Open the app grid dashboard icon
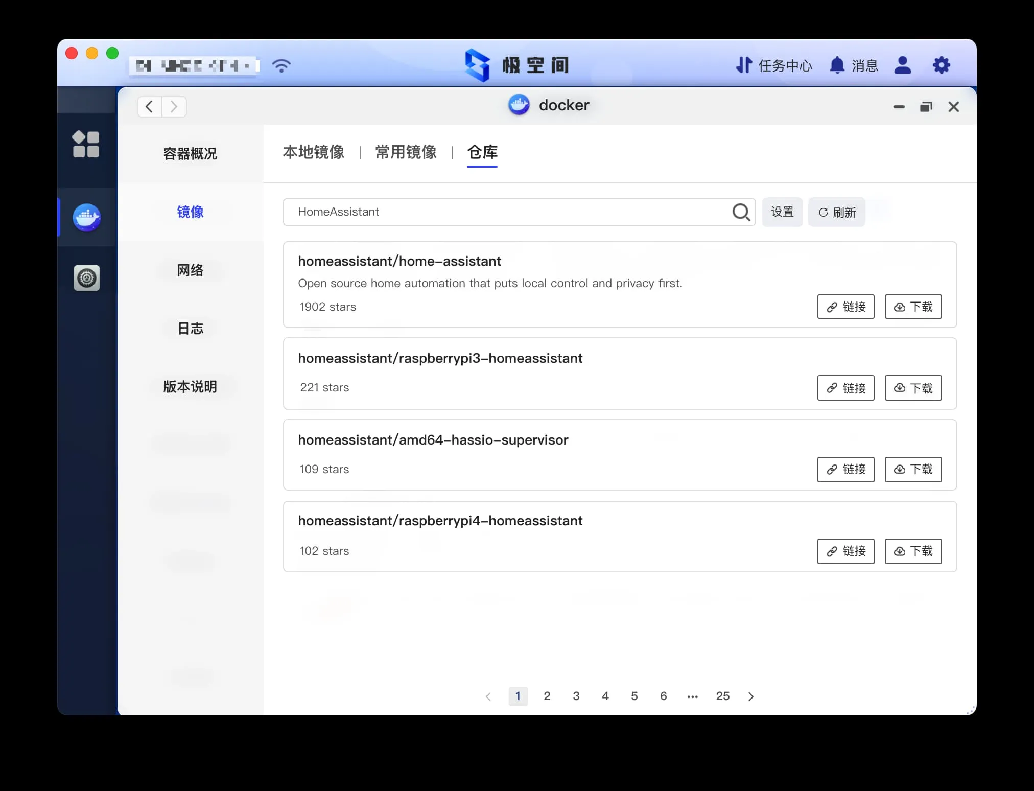Screen dimensions: 1034x791 [x=86, y=145]
